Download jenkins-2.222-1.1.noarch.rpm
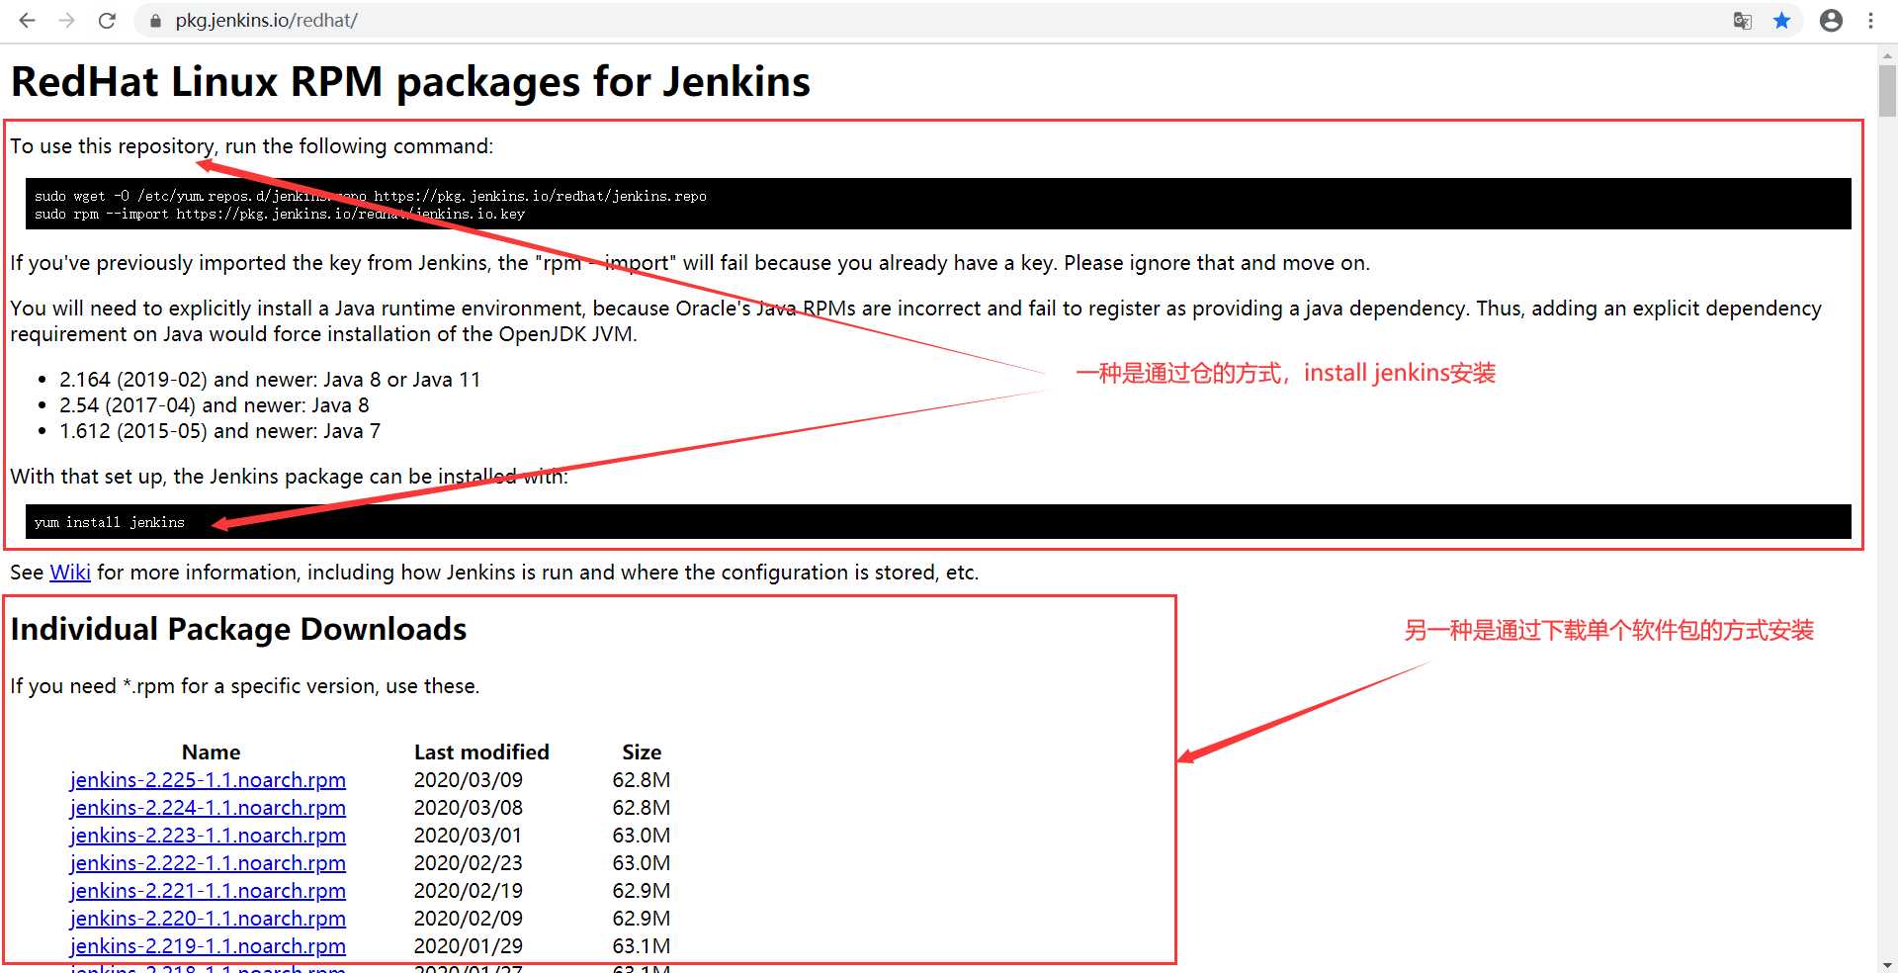This screenshot has width=1898, height=973. click(208, 863)
